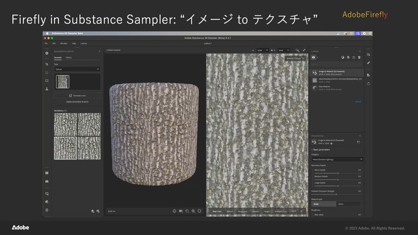Select the top-right bark variation
This screenshot has height=235, width=418.
89,124
